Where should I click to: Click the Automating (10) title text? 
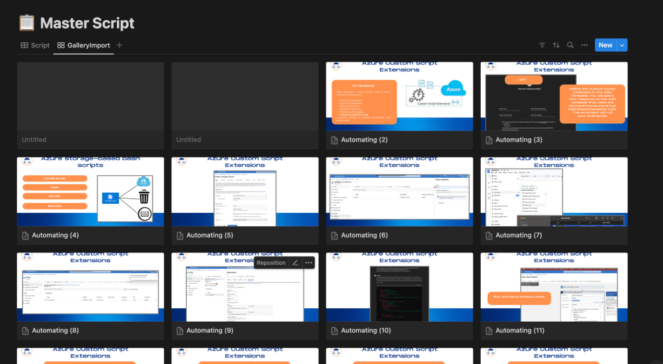[366, 331]
